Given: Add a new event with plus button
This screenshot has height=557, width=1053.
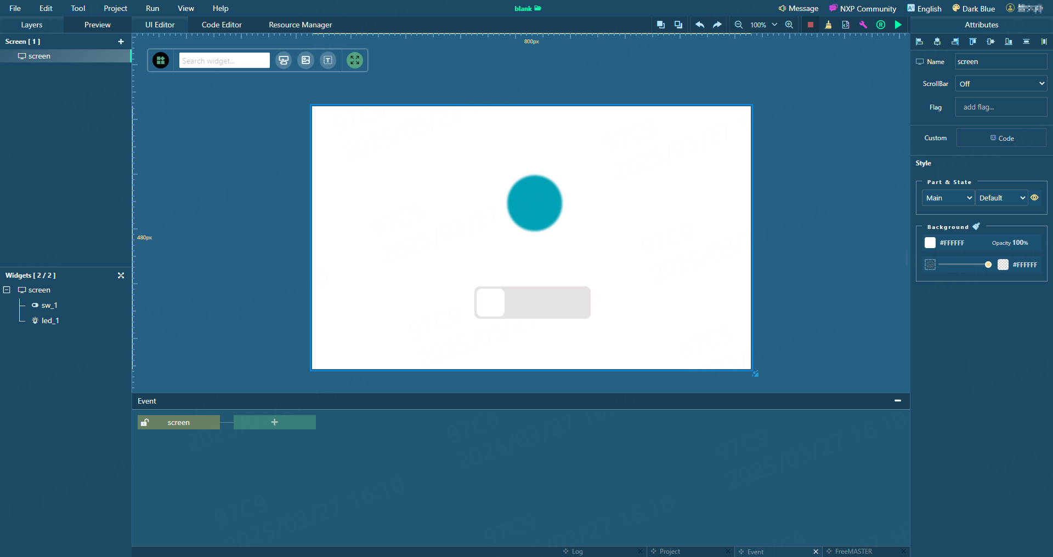Looking at the screenshot, I should (275, 422).
